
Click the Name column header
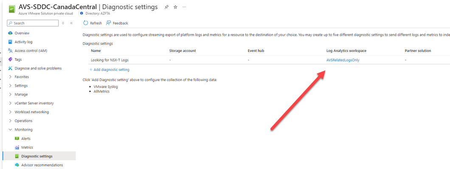[96, 51]
